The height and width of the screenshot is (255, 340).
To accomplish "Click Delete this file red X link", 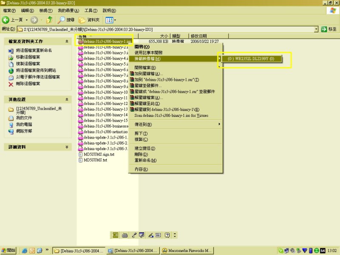I will tap(28, 84).
